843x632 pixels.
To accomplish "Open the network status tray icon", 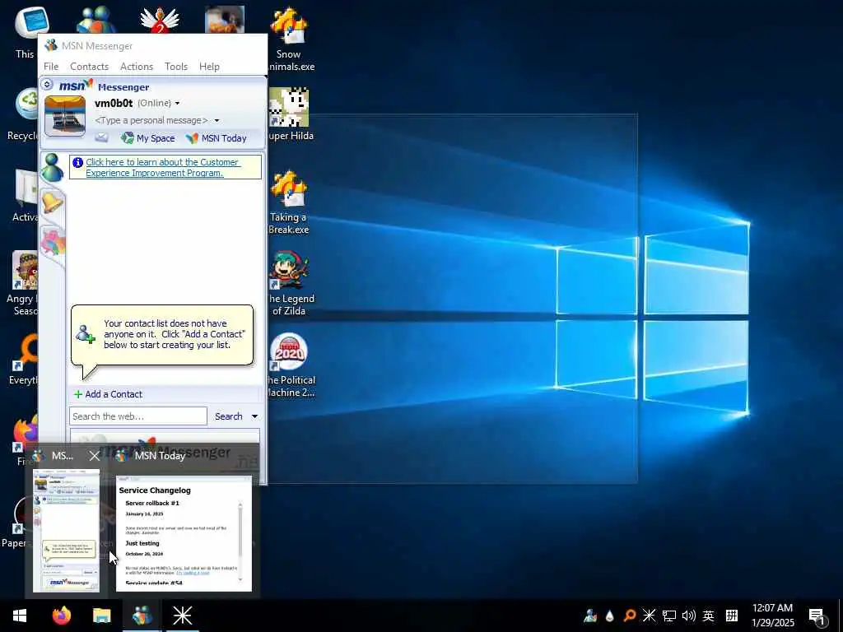I will click(x=668, y=616).
